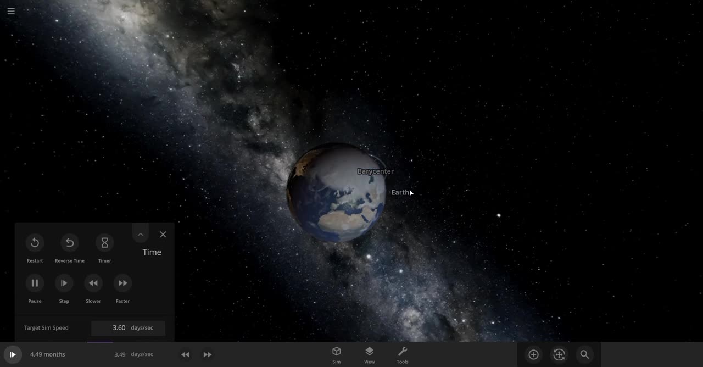Click the 4.49 months elapsed time readout

(x=47, y=354)
